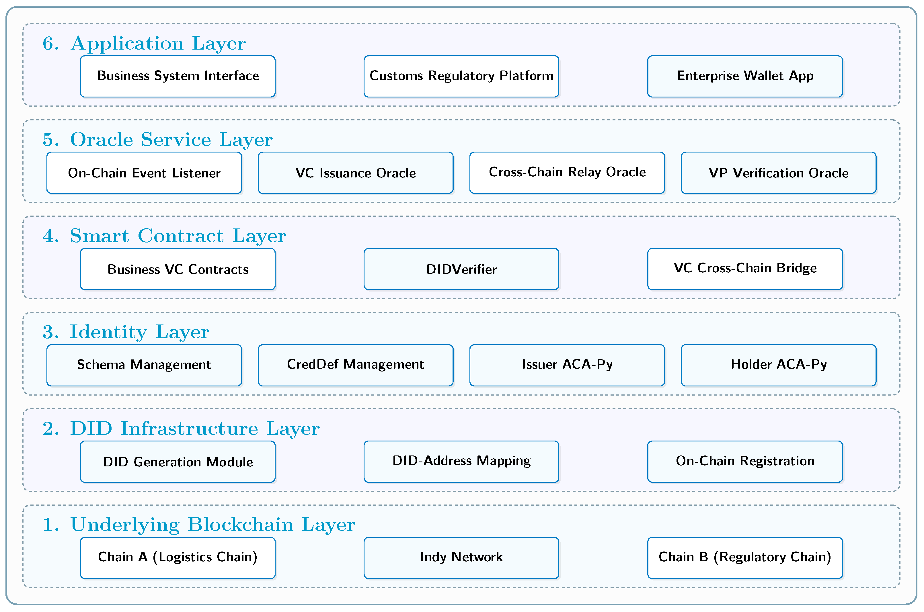The image size is (924, 612).
Task: Select the Business VC Contracts box
Action: pos(178,269)
